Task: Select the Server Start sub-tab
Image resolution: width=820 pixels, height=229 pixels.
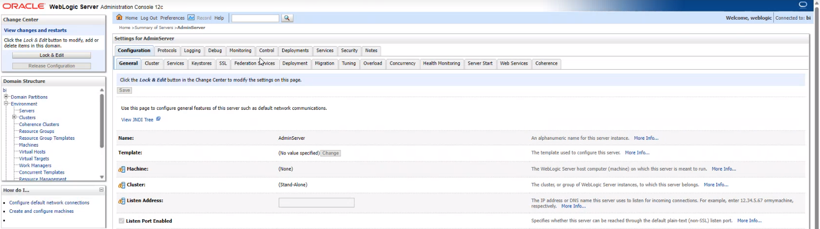Action: coord(480,63)
